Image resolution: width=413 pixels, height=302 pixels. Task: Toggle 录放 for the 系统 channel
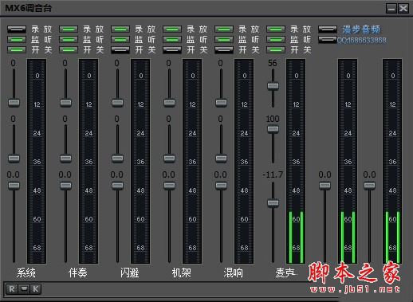click(17, 29)
